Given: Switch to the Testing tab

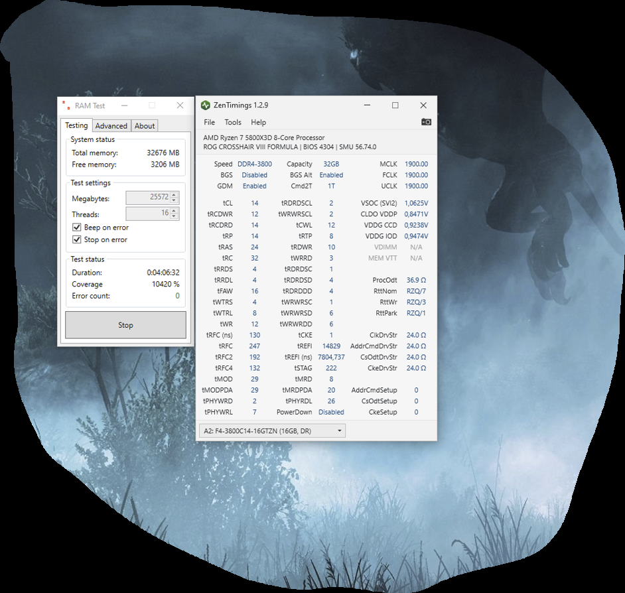Looking at the screenshot, I should pyautogui.click(x=76, y=125).
